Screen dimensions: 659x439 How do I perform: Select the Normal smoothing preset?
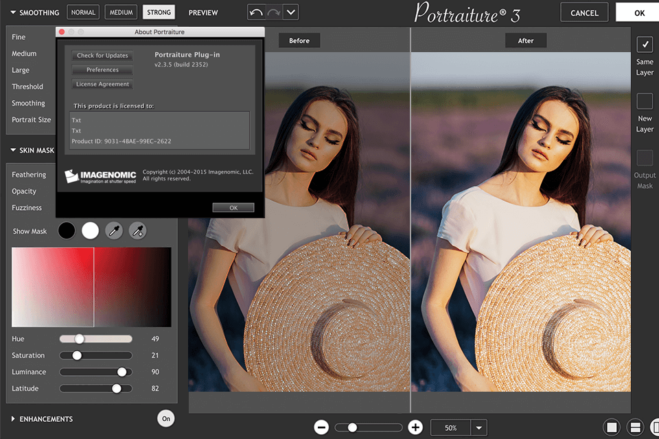(83, 12)
